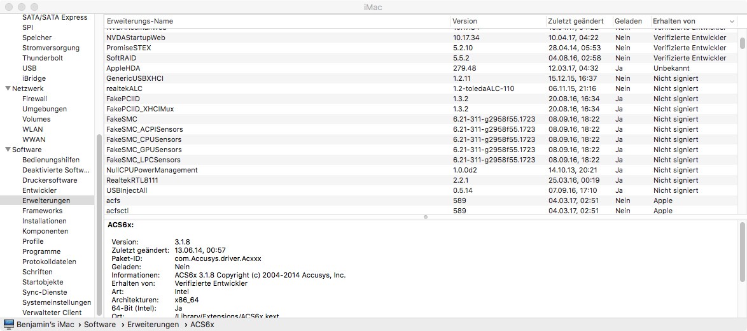Click the red close window button
747x331 pixels.
click(9, 7)
